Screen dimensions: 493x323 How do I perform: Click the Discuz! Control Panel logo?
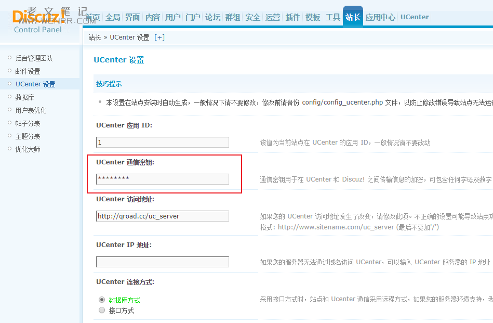click(38, 22)
